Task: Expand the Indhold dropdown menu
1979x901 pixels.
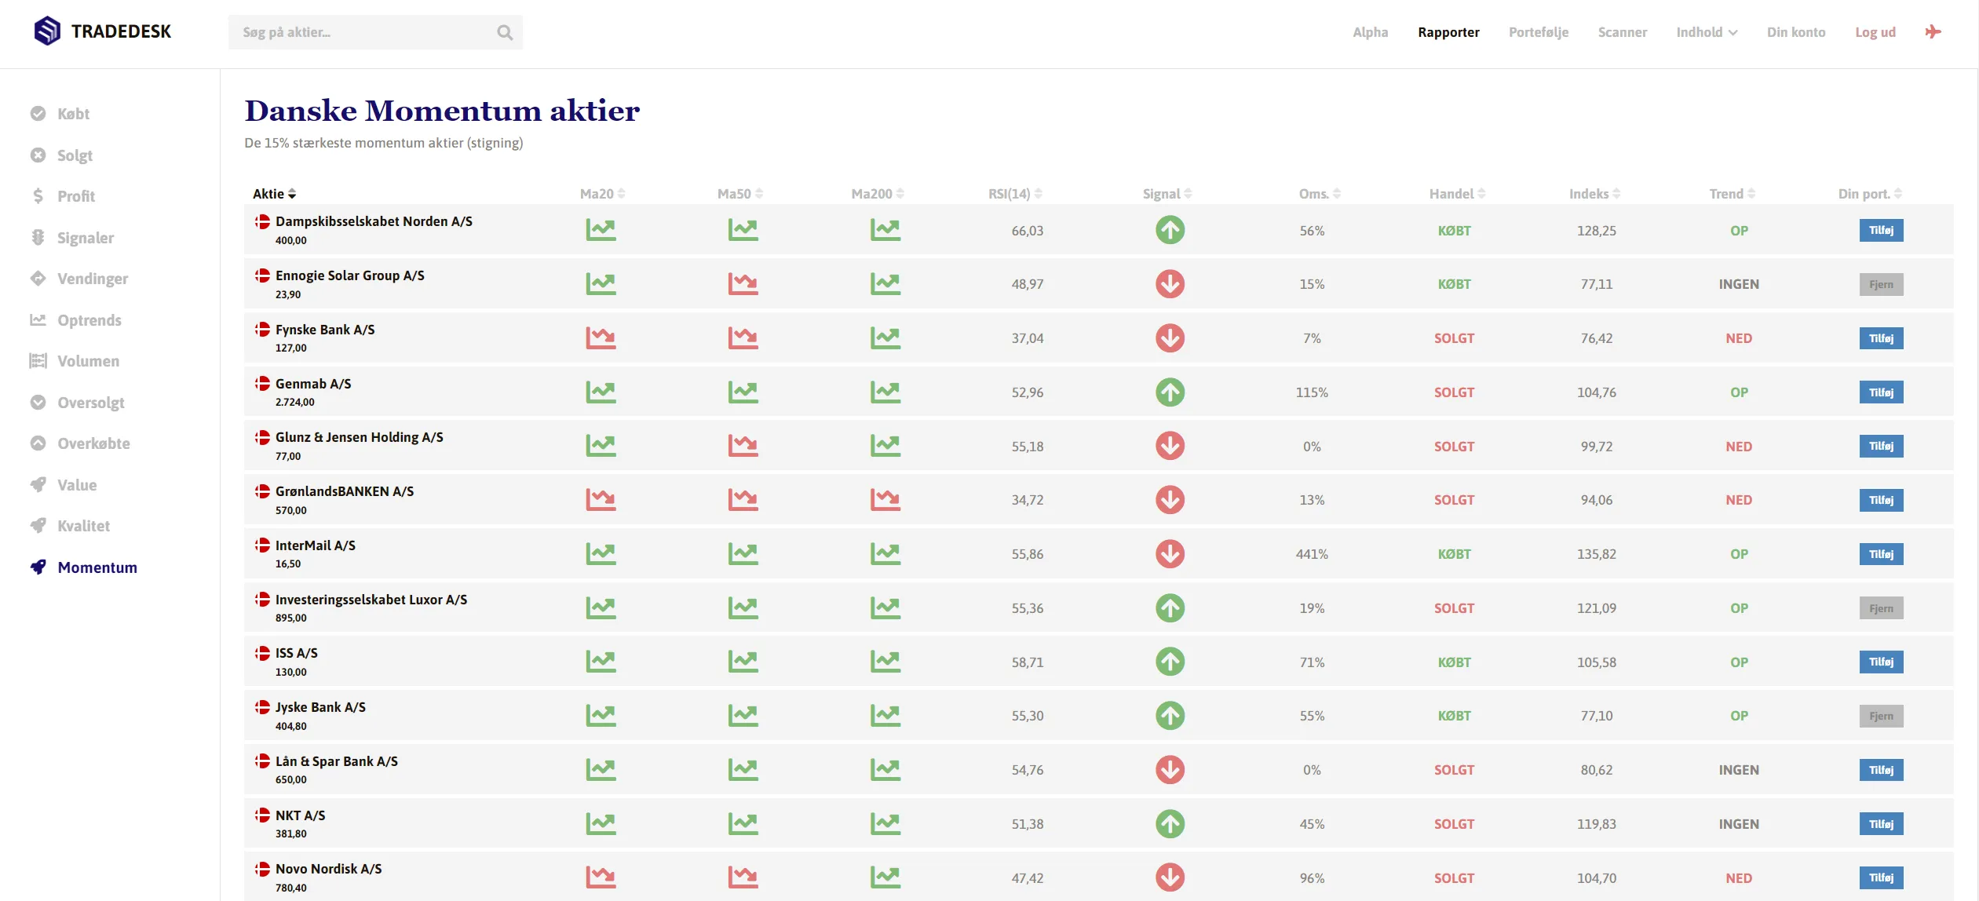Action: (x=1707, y=32)
